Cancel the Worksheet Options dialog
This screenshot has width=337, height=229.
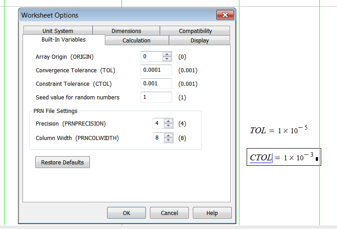tap(169, 213)
